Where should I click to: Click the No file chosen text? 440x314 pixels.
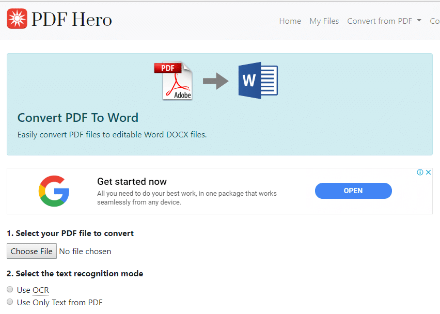pos(85,252)
